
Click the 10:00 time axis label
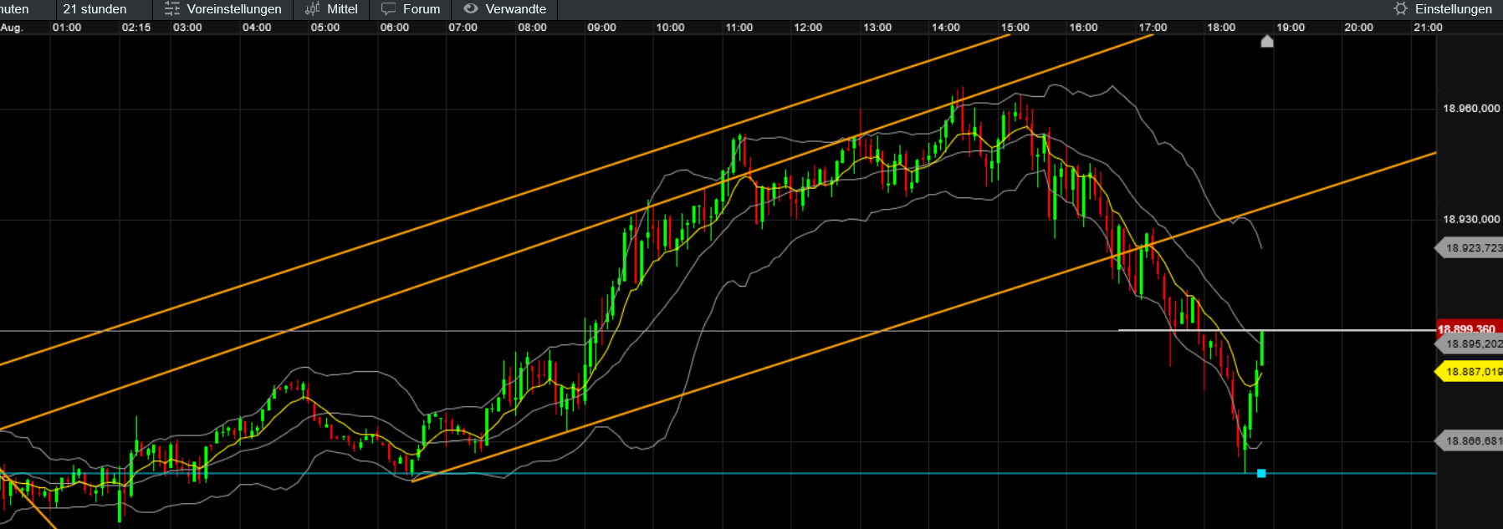[670, 28]
